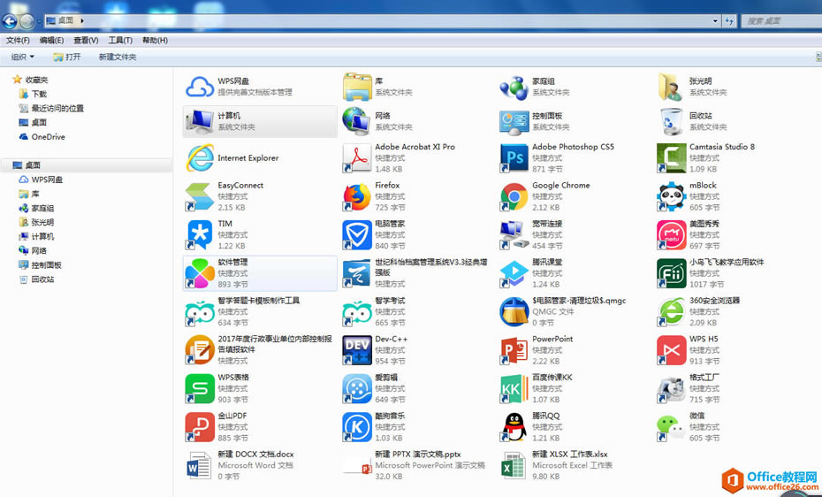The width and height of the screenshot is (822, 497).
Task: Select 库 in the sidebar tree
Action: coord(29,194)
